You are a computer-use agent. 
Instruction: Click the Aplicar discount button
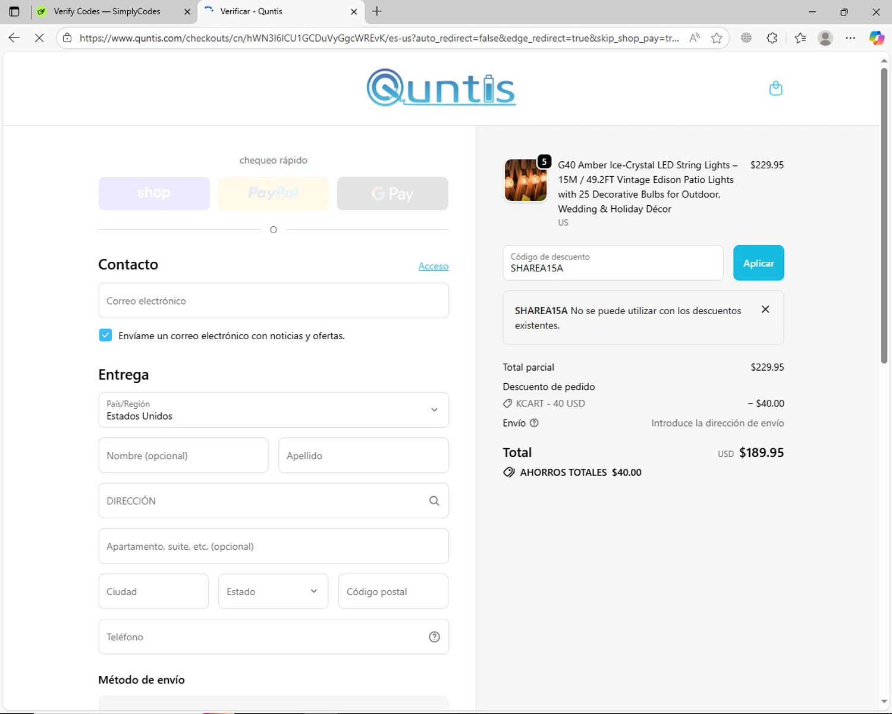(x=759, y=263)
